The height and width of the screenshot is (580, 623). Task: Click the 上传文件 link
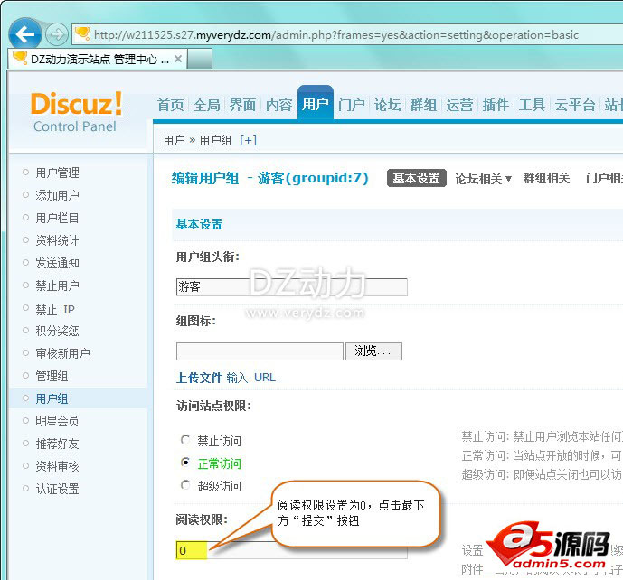click(199, 378)
